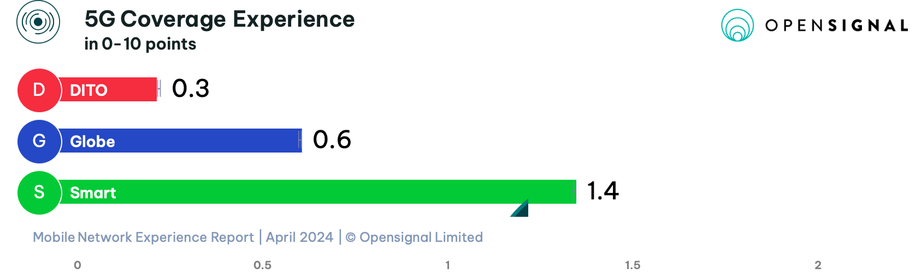Click the 5G coverage signal icon
Screen dimensions: 921x280
[38, 22]
